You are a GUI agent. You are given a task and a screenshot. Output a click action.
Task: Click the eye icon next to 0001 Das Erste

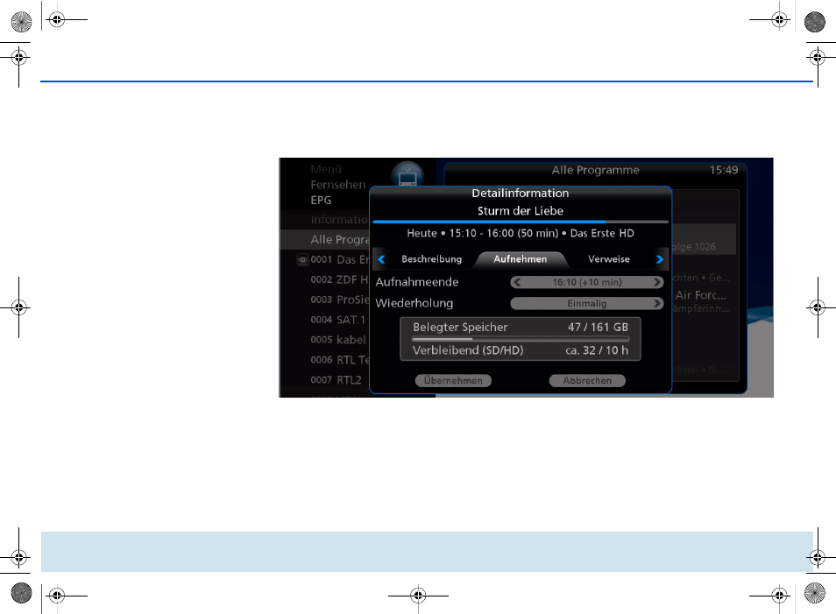click(x=302, y=260)
